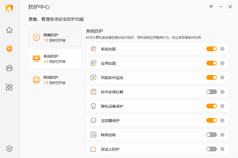Open settings gear for 浏览器保护

pos(222,120)
